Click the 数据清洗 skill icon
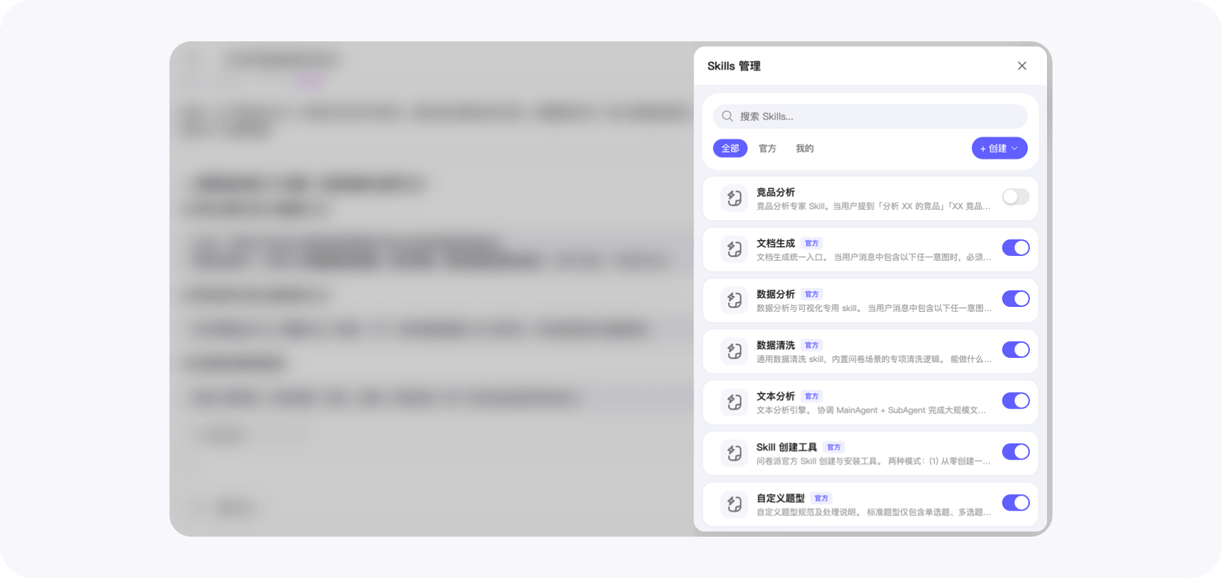 734,351
